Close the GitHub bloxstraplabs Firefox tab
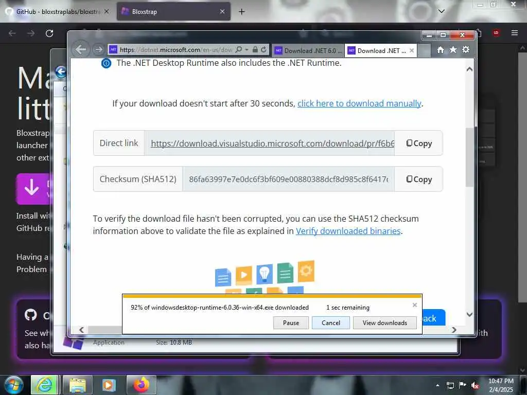Image resolution: width=527 pixels, height=395 pixels. pyautogui.click(x=106, y=11)
